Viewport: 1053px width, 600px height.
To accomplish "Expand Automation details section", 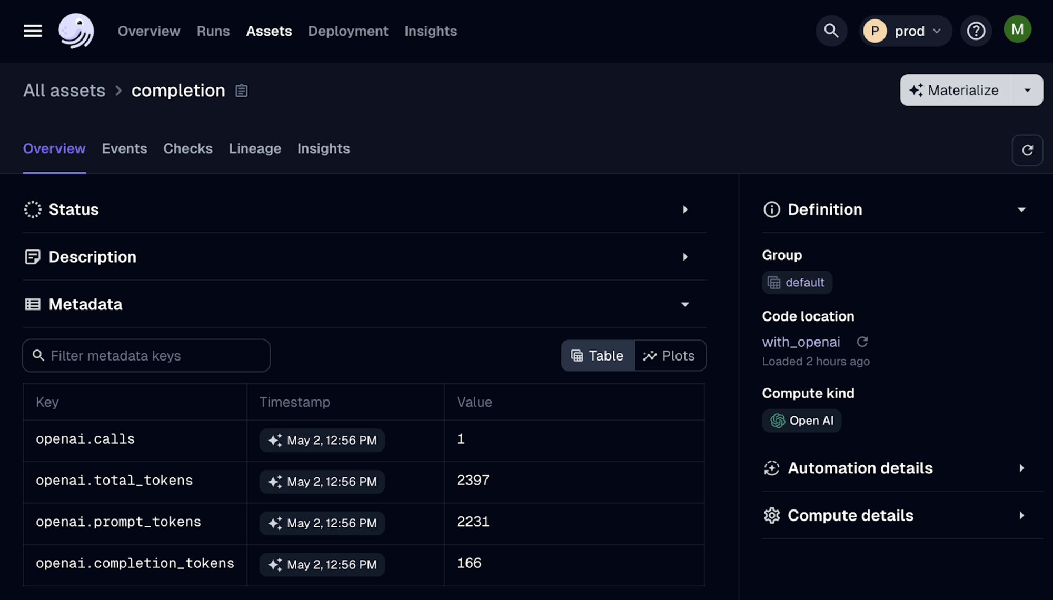I will pyautogui.click(x=1021, y=468).
